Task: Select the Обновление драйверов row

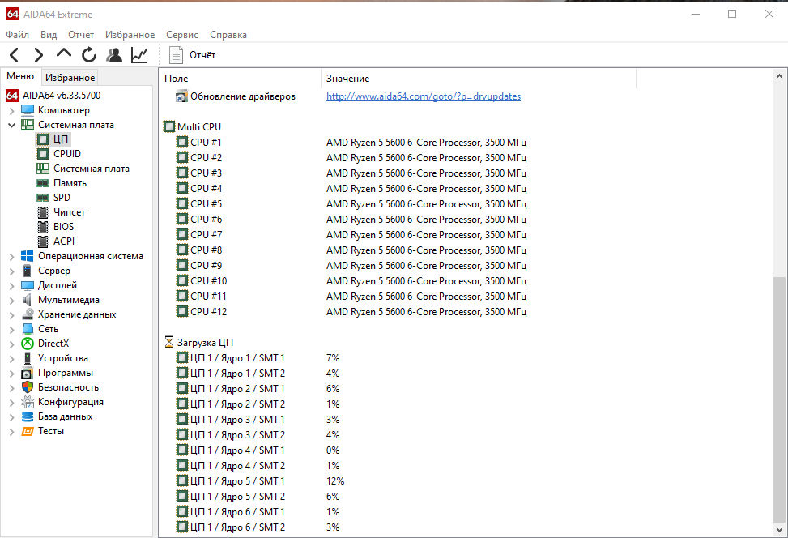Action: pyautogui.click(x=347, y=96)
